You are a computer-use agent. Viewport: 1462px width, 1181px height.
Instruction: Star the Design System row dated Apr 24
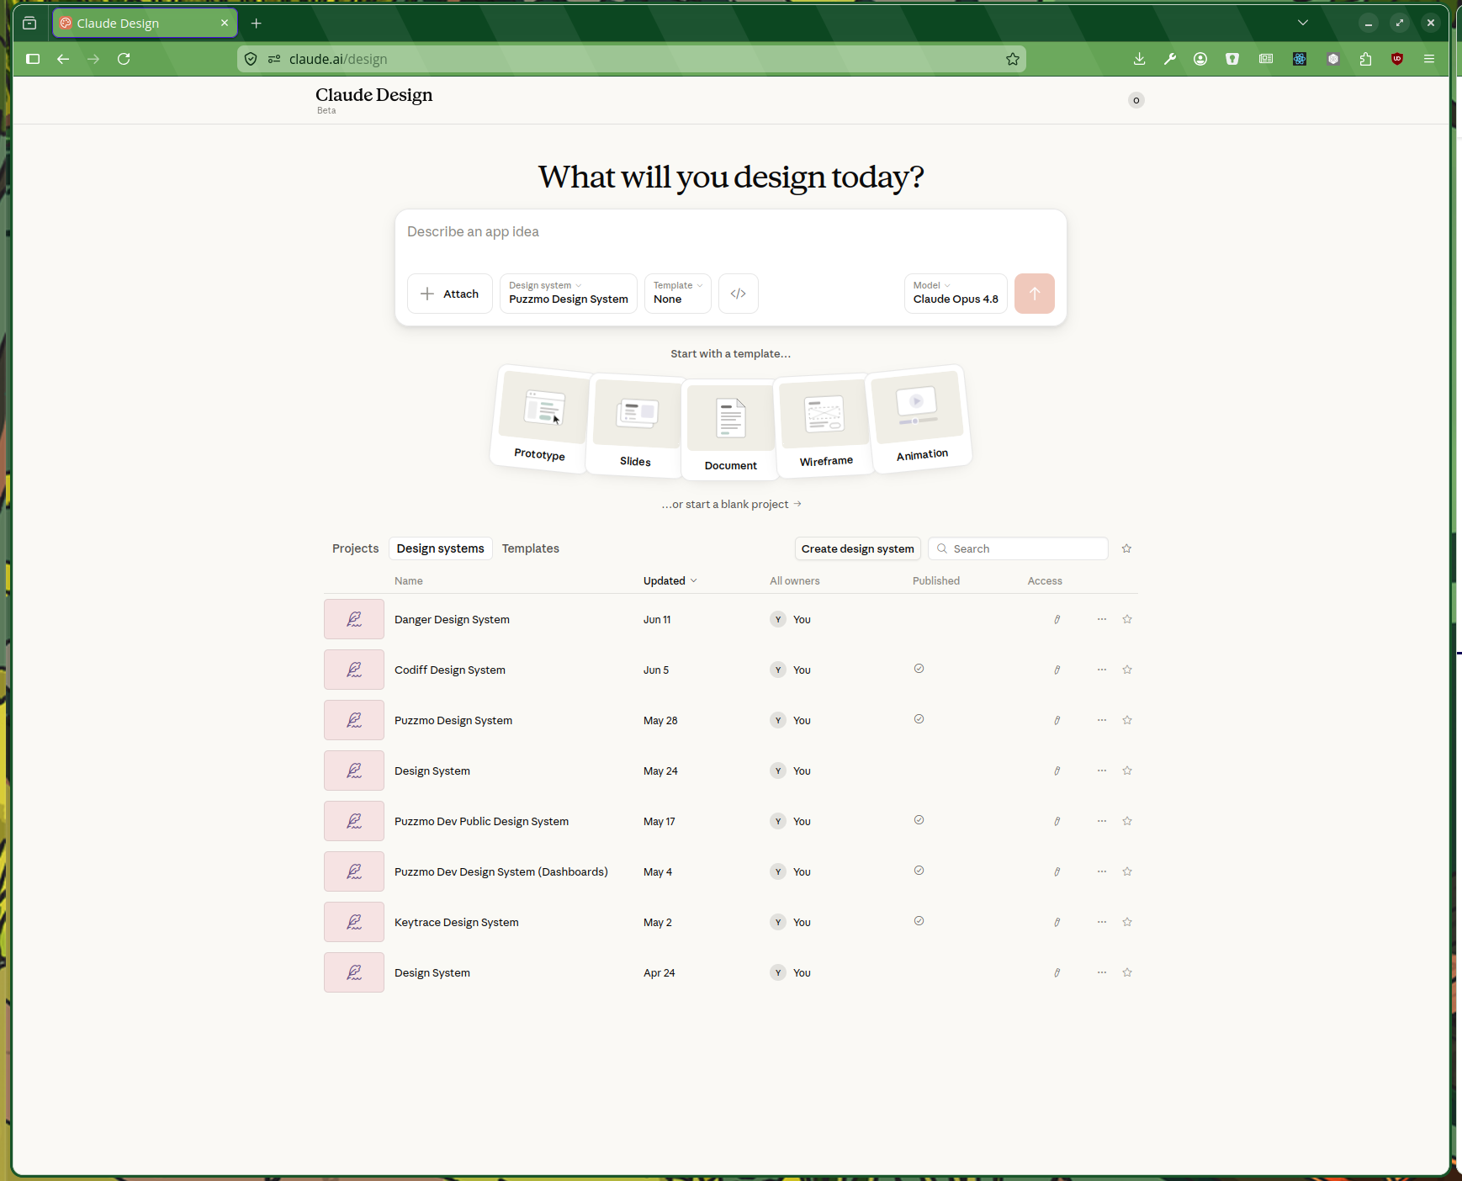1127,972
